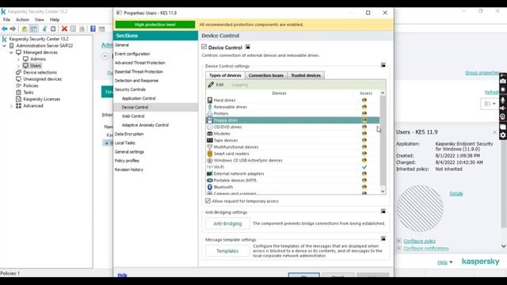Click the device list vertical scrollbar thumb

[383, 141]
